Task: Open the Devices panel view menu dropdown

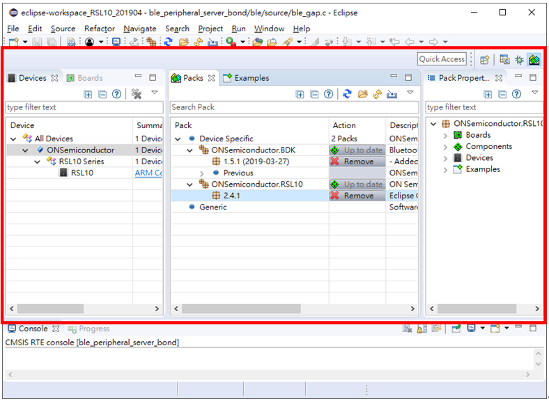Action: coord(155,93)
